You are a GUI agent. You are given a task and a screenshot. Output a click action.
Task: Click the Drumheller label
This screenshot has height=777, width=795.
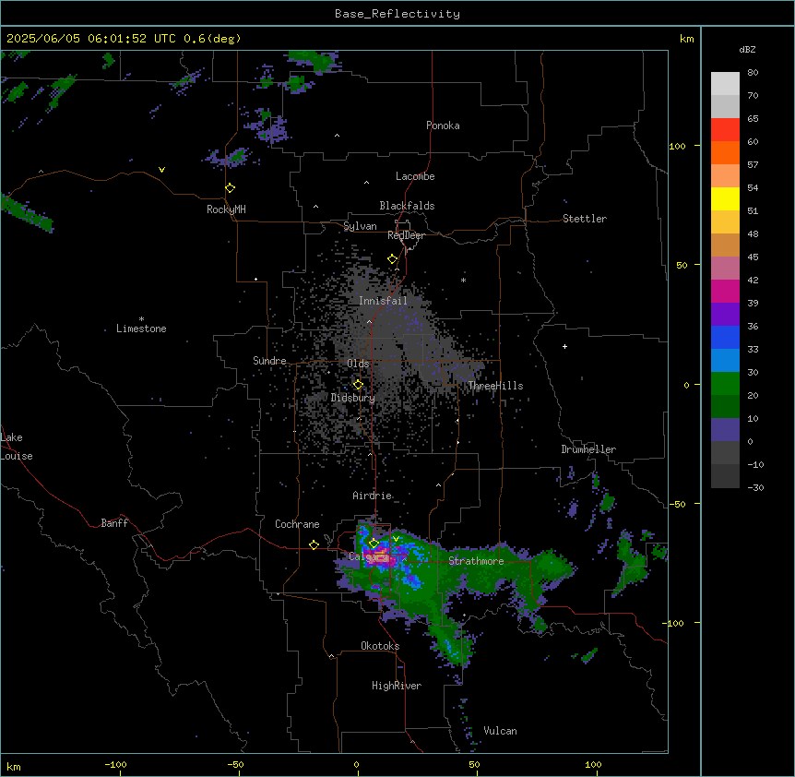(x=588, y=449)
